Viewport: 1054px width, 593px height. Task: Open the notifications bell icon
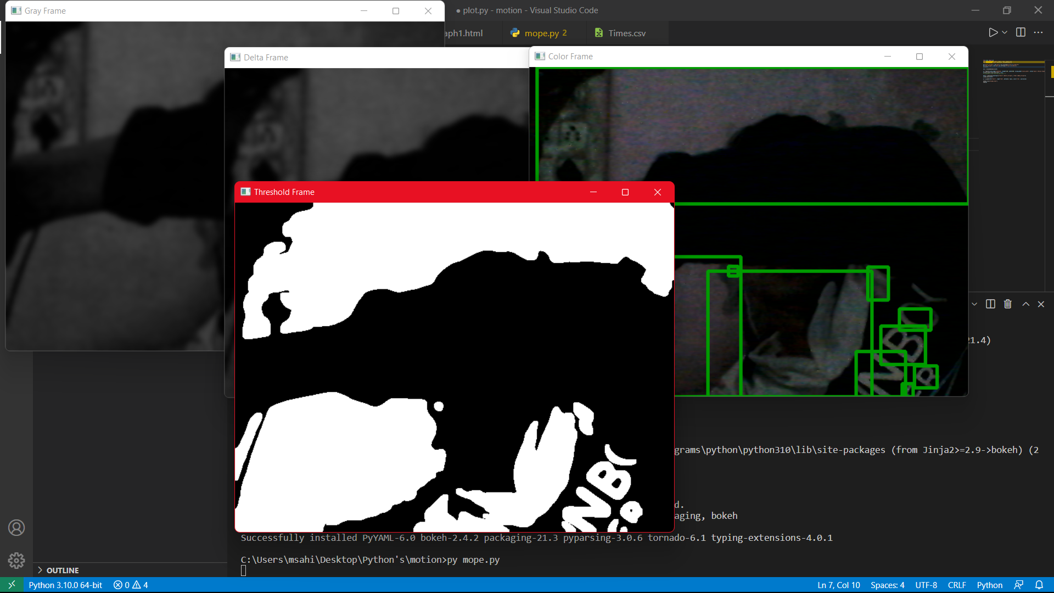1039,585
